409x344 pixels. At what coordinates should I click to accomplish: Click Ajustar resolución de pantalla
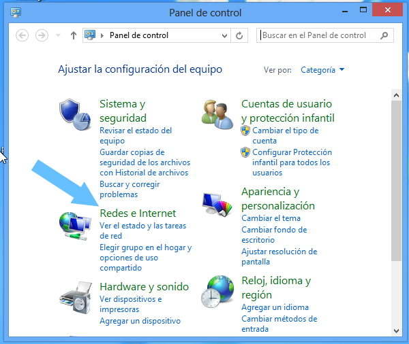(x=279, y=256)
